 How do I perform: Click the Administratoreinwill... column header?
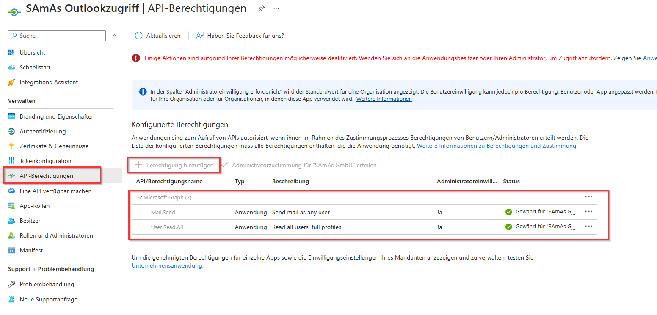pos(467,181)
